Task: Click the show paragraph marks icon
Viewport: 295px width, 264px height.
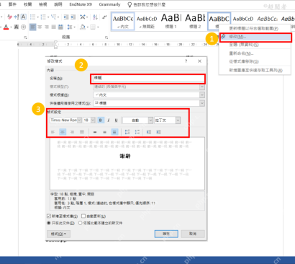Action: click(104, 17)
